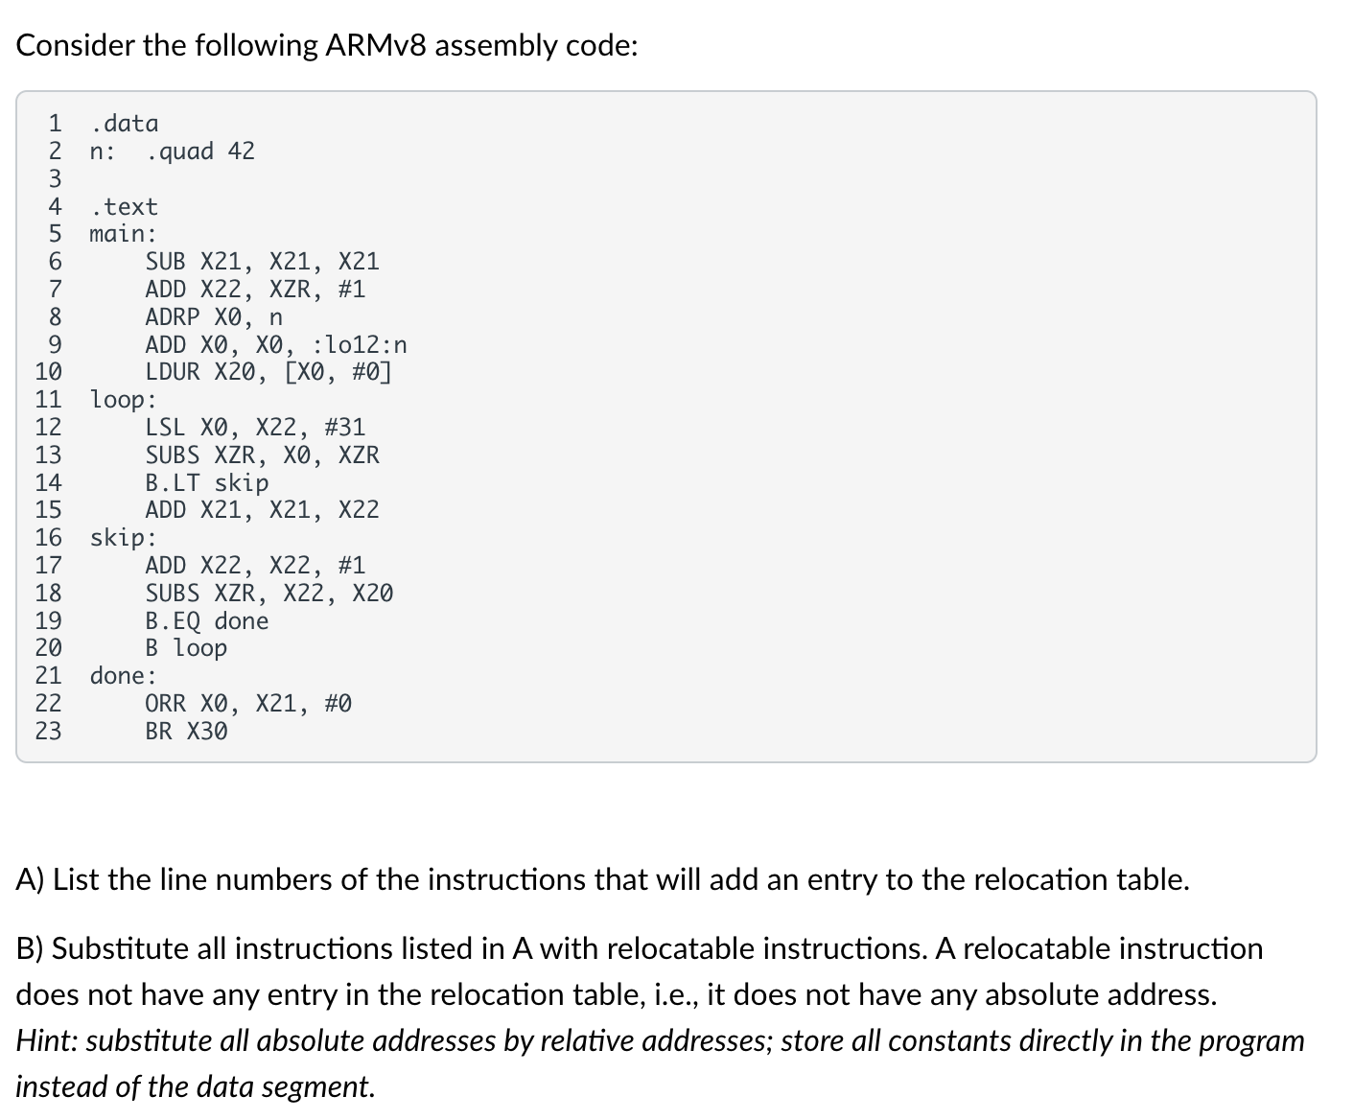Image resolution: width=1353 pixels, height=1120 pixels.
Task: Click the heading "Consider the following ARMv8 assembly code"
Action: tap(327, 45)
